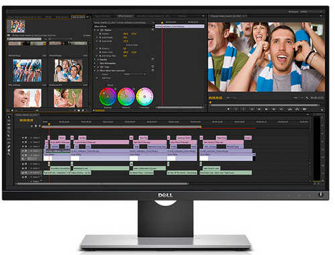The height and width of the screenshot is (255, 335).
Task: Select the Pen tool
Action: click(9, 146)
